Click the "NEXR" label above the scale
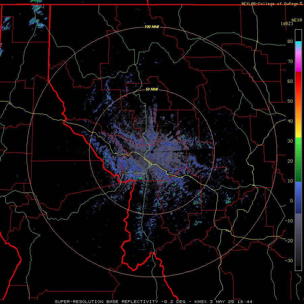This screenshot has height=304, width=304. point(297,20)
